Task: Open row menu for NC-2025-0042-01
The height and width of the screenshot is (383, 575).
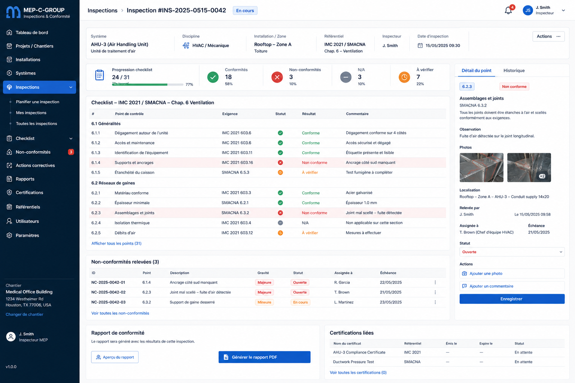Action: pyautogui.click(x=435, y=282)
